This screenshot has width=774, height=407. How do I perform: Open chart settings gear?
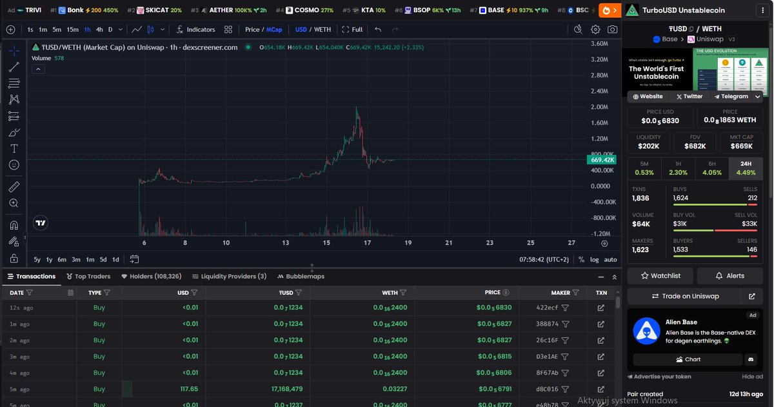[x=595, y=30]
